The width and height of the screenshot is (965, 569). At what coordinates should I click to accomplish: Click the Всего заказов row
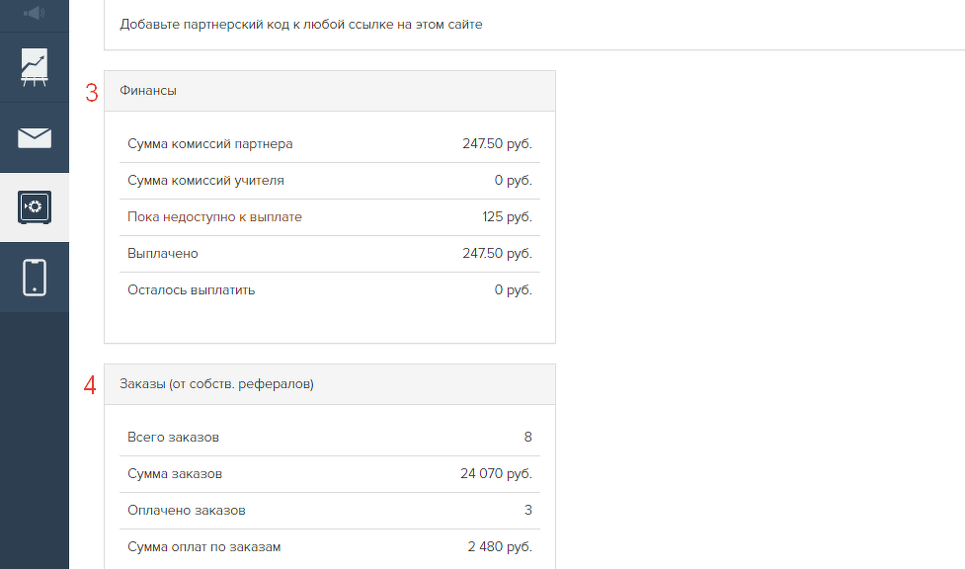pyautogui.click(x=330, y=438)
